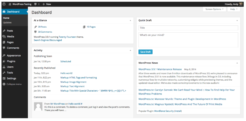246x121 pixels.
Task: Click the Appearance paintbrush icon
Action: coord(4,56)
